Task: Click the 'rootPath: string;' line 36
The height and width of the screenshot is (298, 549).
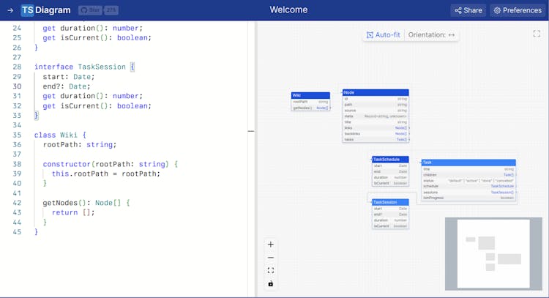Action: tap(80, 145)
